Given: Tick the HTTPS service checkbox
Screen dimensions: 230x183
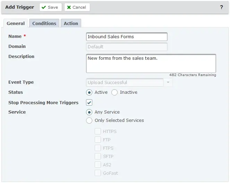Looking at the screenshot, I should point(98,132).
